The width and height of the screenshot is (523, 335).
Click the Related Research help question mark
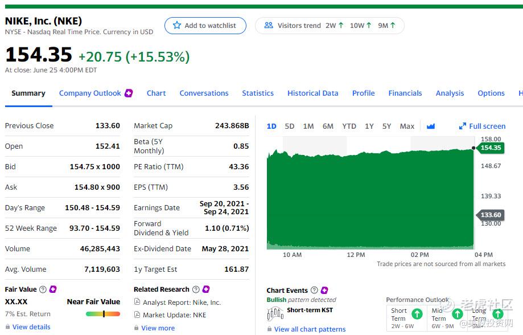point(196,289)
